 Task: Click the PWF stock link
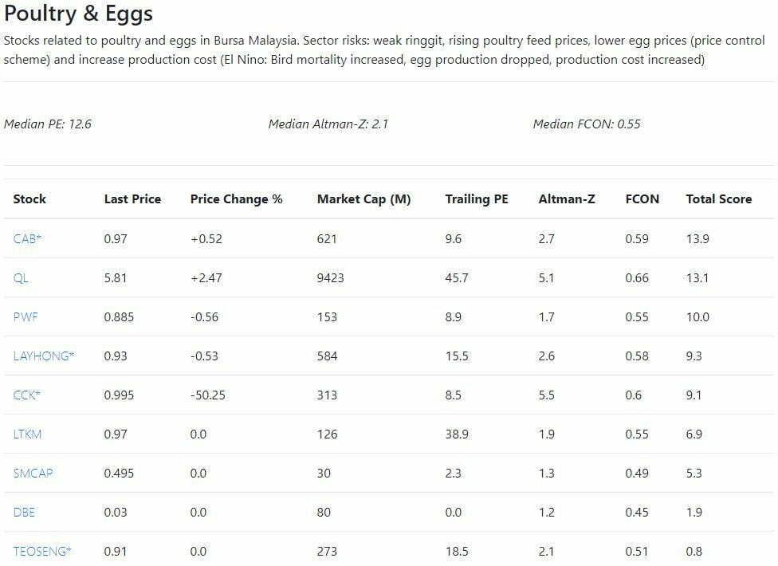tap(26, 316)
